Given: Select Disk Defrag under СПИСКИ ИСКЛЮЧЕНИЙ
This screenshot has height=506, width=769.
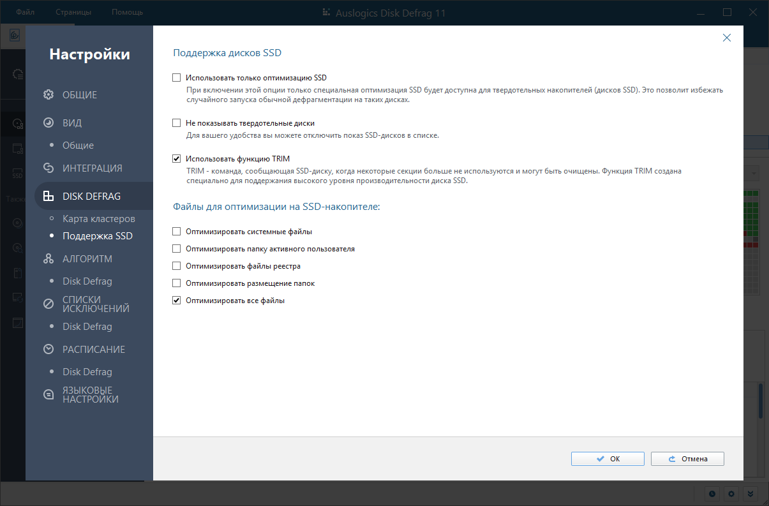Looking at the screenshot, I should click(x=87, y=327).
